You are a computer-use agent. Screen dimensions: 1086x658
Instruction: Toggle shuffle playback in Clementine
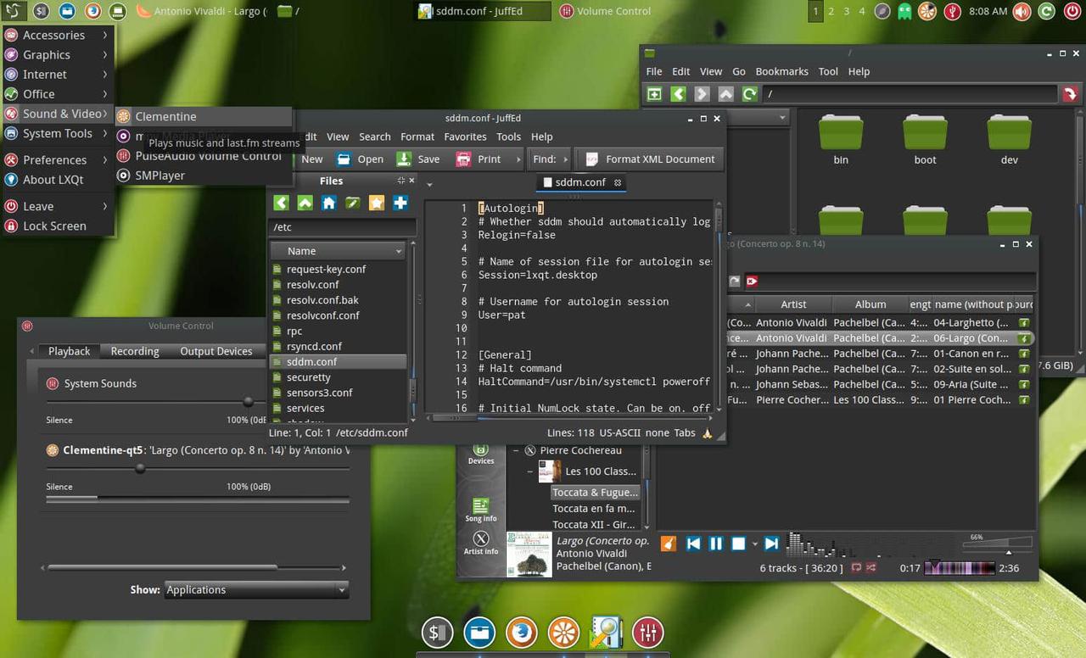(870, 567)
